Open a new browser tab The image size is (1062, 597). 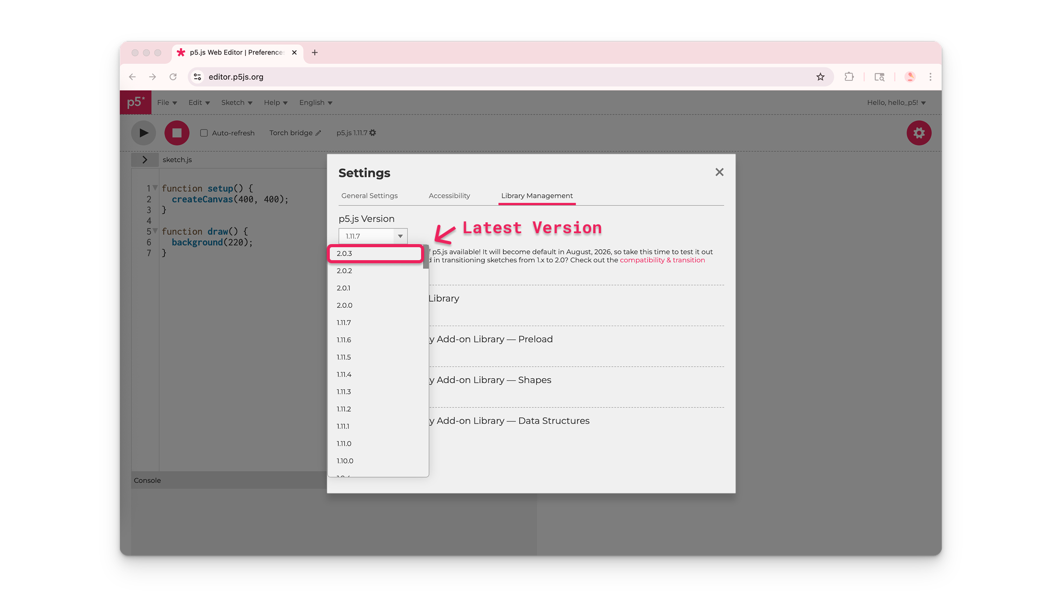(315, 52)
